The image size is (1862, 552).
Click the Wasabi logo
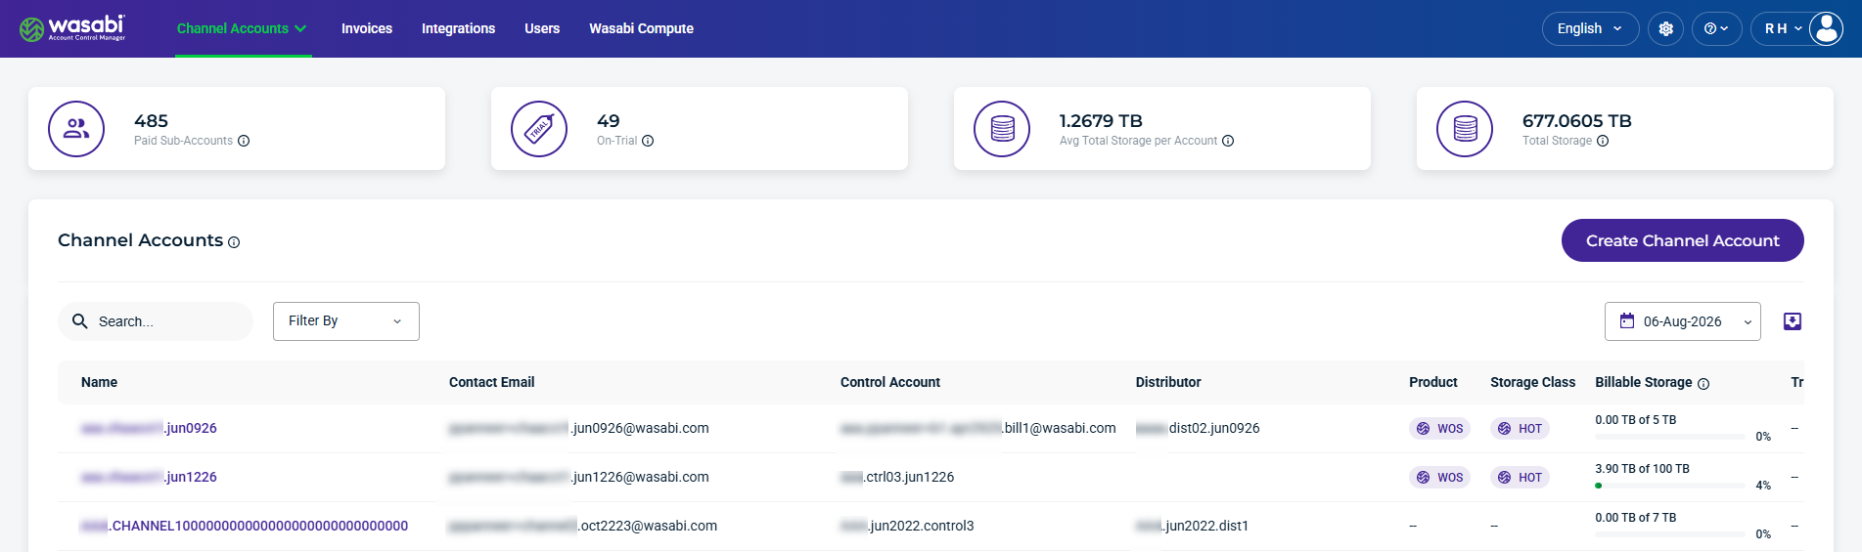point(72,28)
